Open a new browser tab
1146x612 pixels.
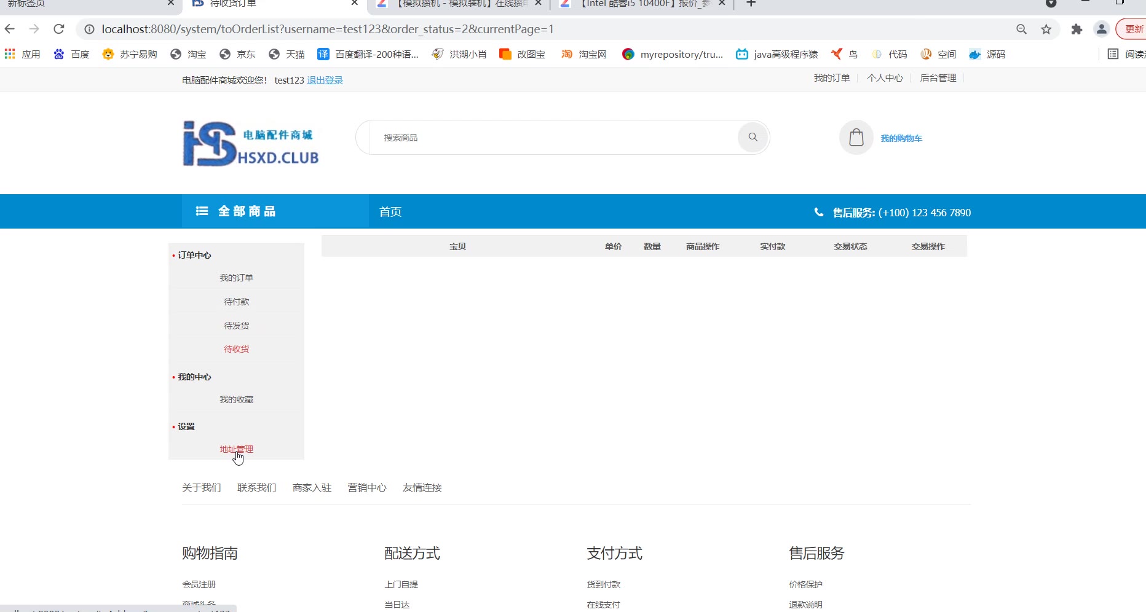751,4
